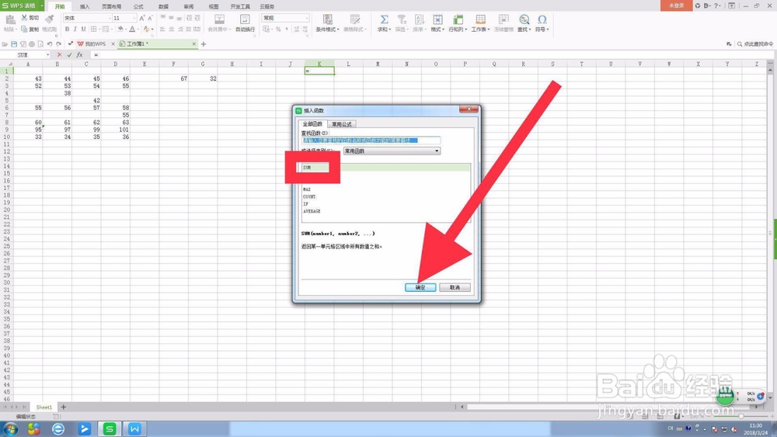The width and height of the screenshot is (777, 437).
Task: Click the print icon in quick access bar
Action: click(32, 44)
